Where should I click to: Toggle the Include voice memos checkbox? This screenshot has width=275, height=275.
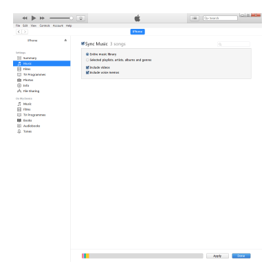(x=87, y=72)
